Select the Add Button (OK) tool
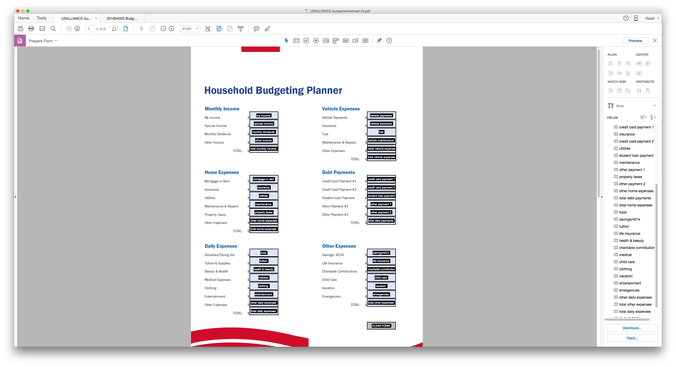 (346, 41)
